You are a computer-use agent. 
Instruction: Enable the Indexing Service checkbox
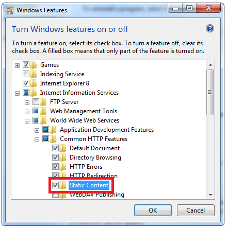[26, 74]
